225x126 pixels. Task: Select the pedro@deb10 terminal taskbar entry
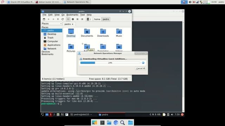(81, 114)
